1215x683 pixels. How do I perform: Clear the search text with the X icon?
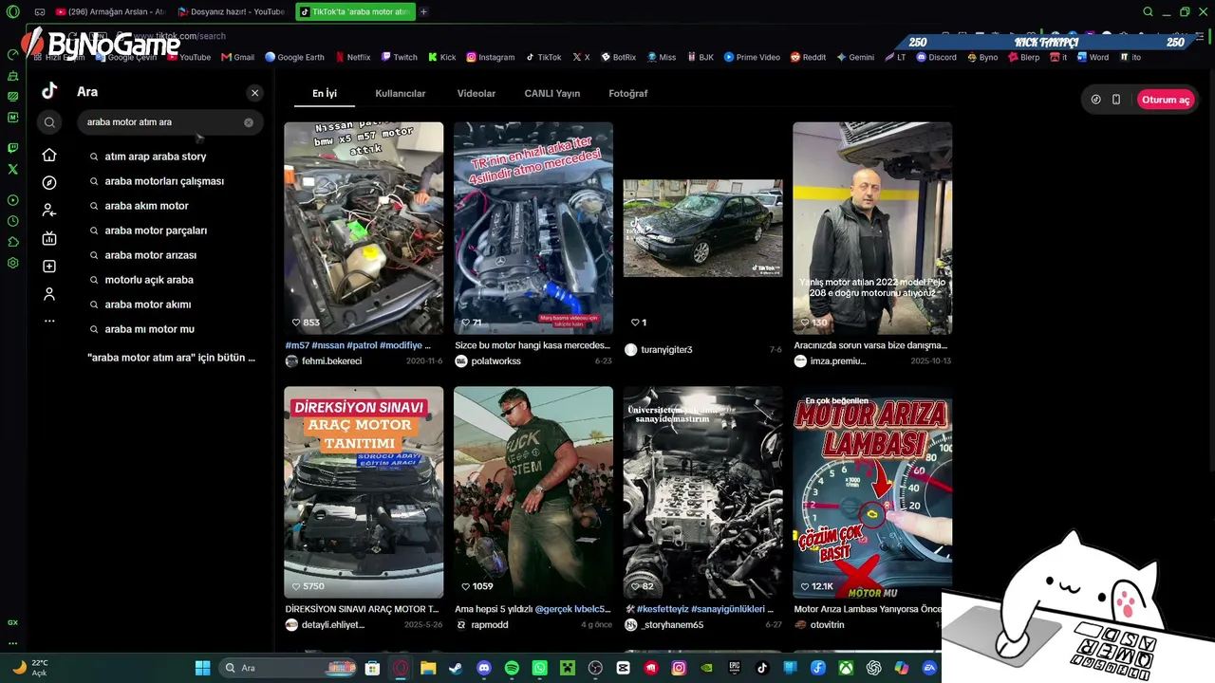[x=249, y=122]
